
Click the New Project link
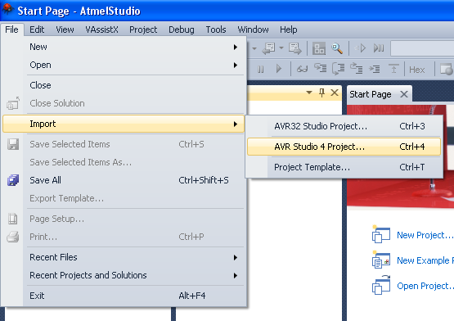point(425,235)
